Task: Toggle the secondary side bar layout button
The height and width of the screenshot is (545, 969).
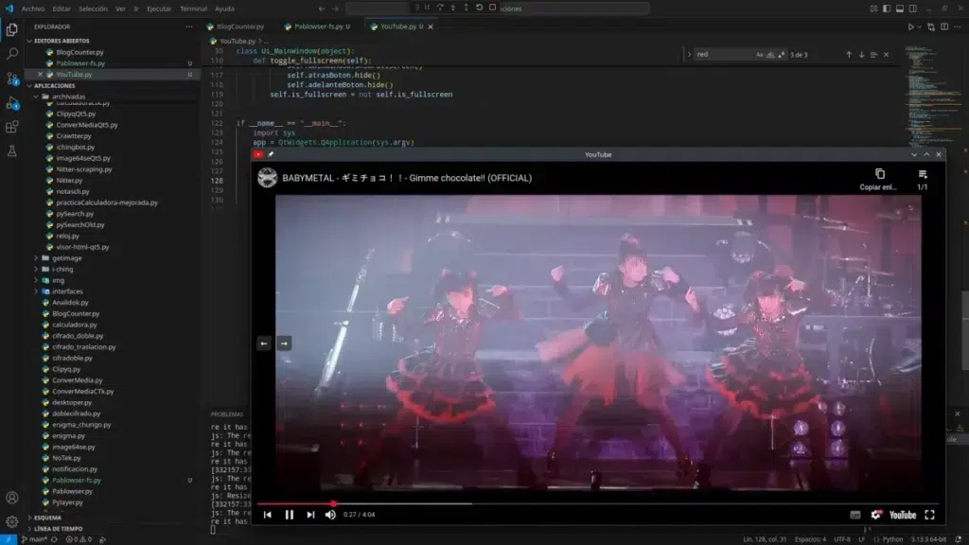Action: click(913, 9)
